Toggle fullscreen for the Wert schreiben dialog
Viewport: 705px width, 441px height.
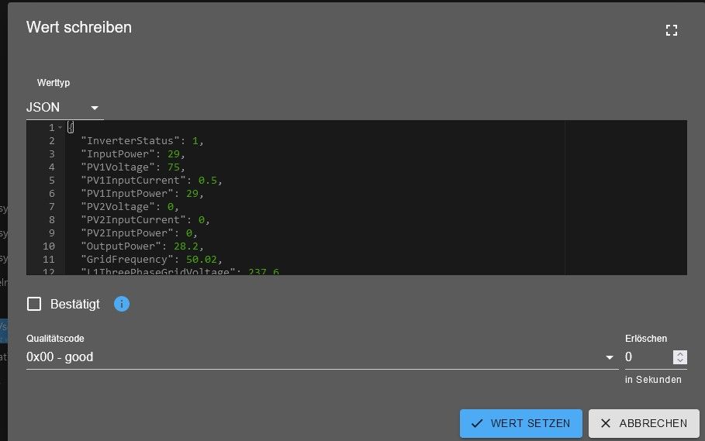point(672,30)
